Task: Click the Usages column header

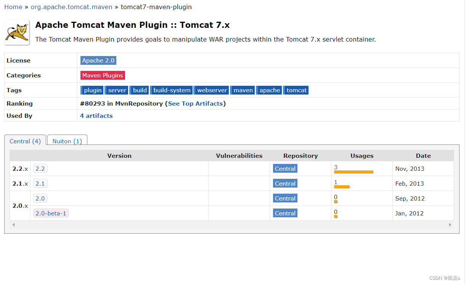Action: tap(362, 156)
